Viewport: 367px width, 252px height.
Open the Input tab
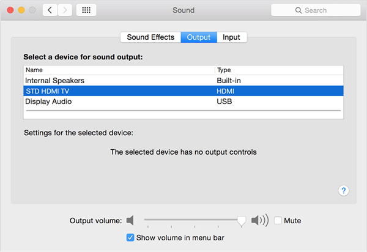231,37
